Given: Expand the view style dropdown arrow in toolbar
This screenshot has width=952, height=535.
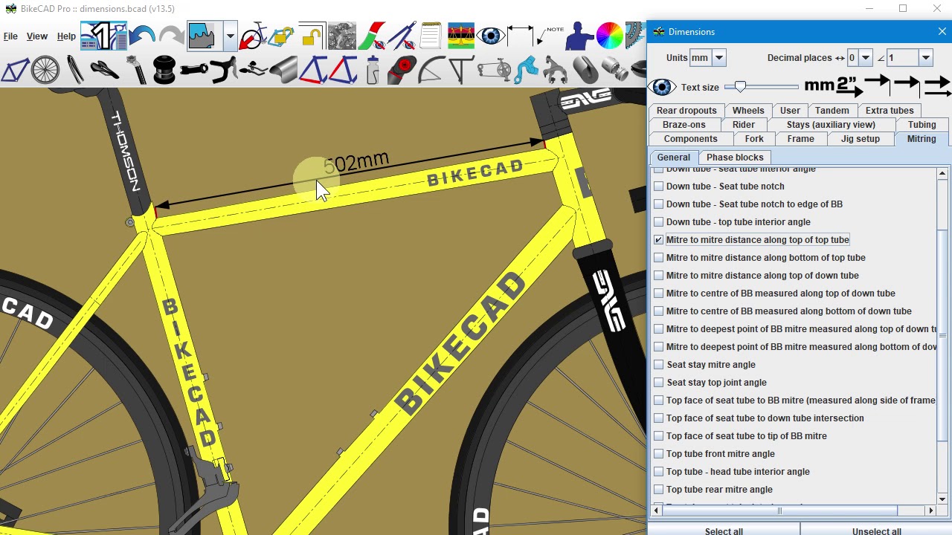Looking at the screenshot, I should (x=230, y=36).
